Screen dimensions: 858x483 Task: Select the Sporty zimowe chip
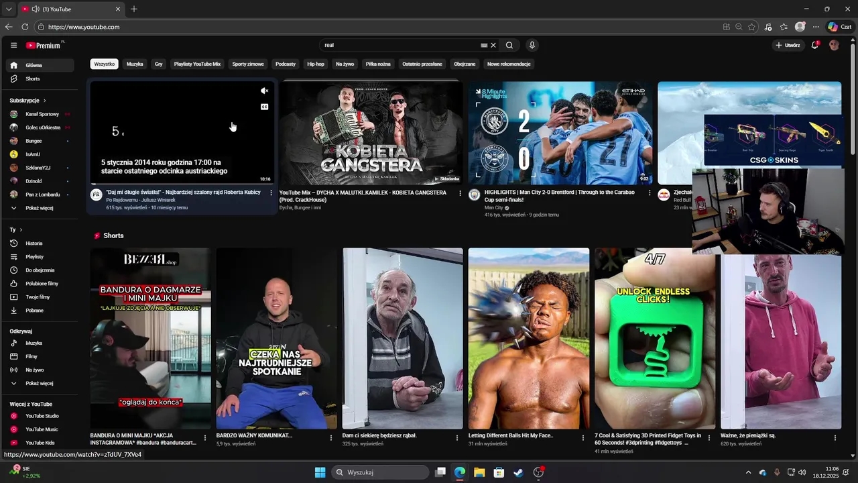248,64
